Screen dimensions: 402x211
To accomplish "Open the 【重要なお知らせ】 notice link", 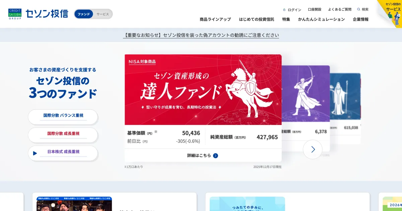I will tap(201, 35).
